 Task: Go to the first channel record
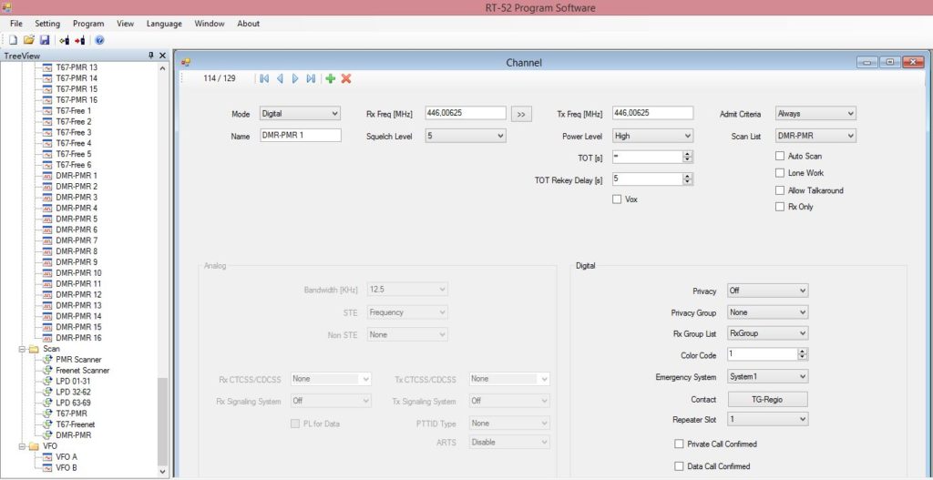coord(264,79)
